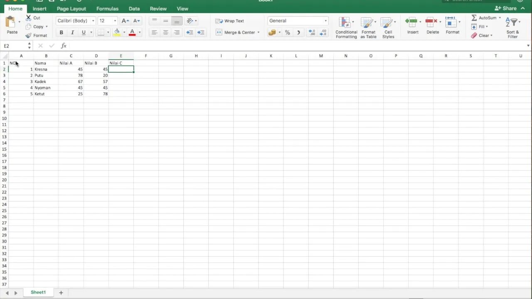
Task: Open the Number Format dropdown showing General
Action: (x=298, y=20)
